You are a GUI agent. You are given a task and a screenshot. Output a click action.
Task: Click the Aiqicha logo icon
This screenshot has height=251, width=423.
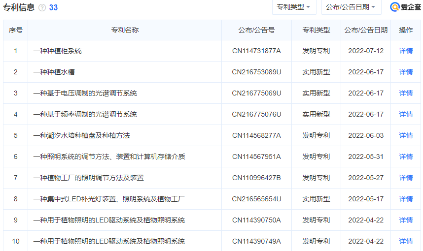coord(395,7)
